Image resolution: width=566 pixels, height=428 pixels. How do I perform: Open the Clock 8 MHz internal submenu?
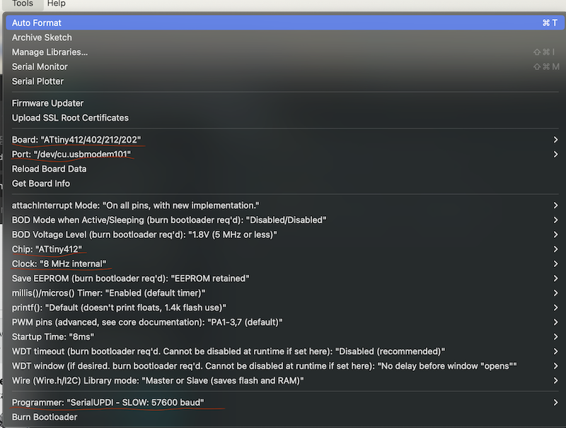click(59, 263)
